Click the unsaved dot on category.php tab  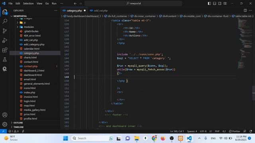tap(85, 11)
